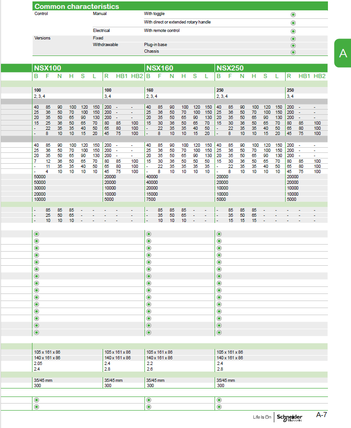Click the Chassis row bullet marker

tap(293, 52)
